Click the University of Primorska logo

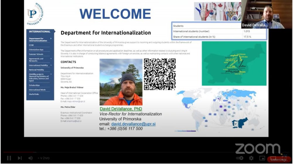36,14
